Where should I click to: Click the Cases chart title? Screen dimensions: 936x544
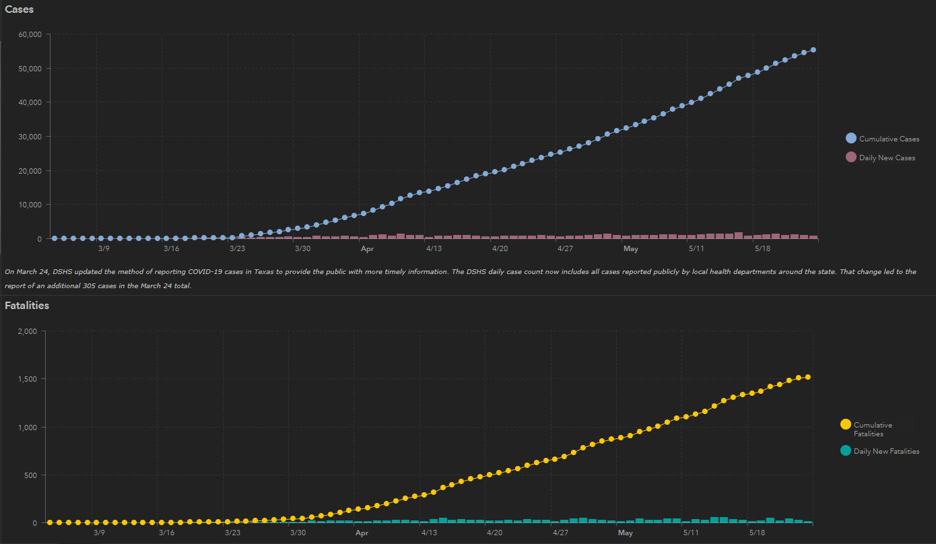tap(20, 9)
